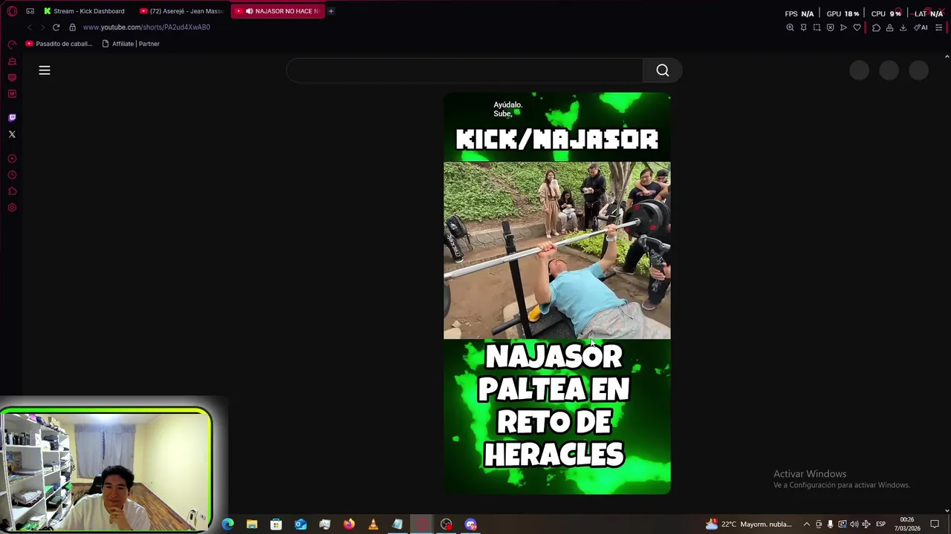Open Twitch panel in sidebar
The image size is (951, 534).
[12, 118]
